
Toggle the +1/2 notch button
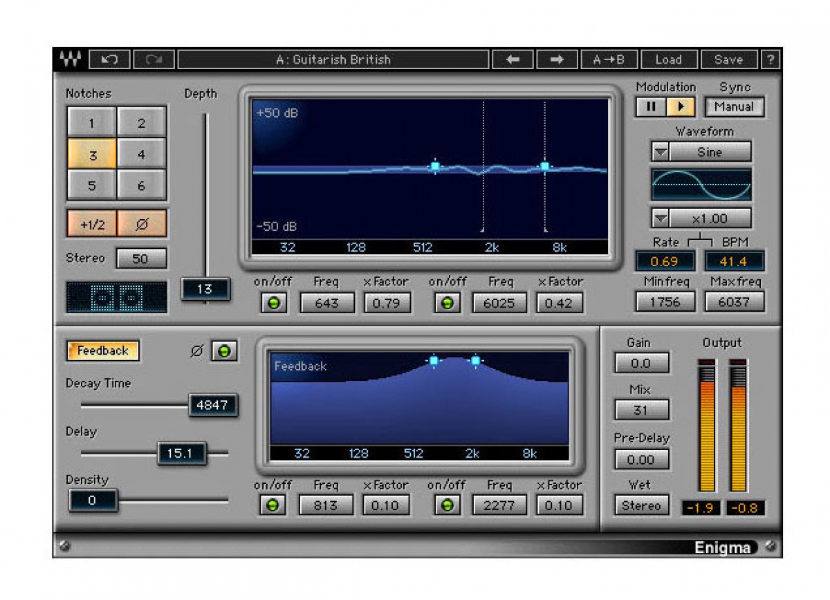[x=92, y=224]
